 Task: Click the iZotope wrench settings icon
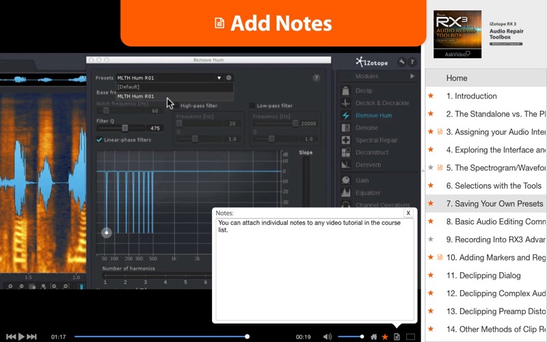pyautogui.click(x=401, y=62)
